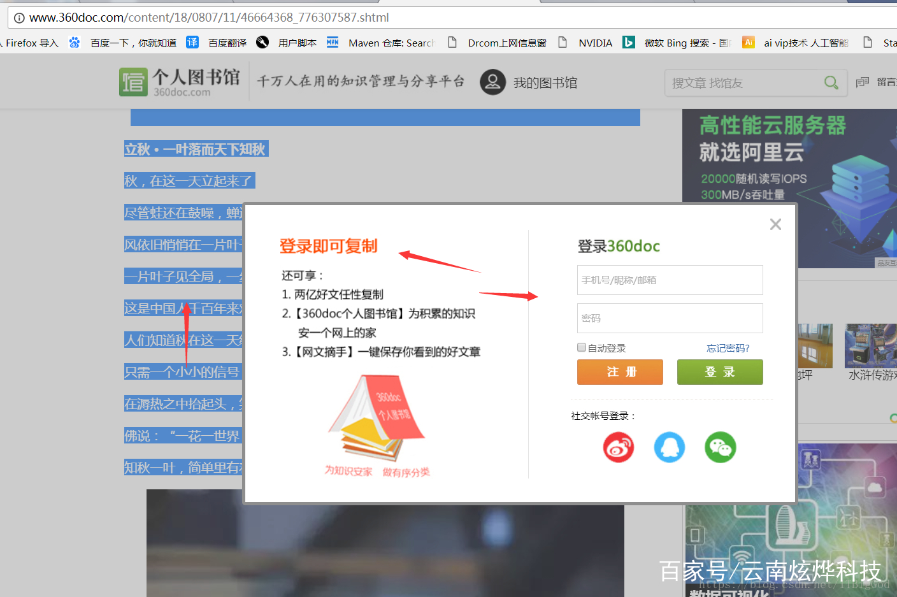This screenshot has width=897, height=597.
Task: Enable the 自动登录 checkbox
Action: (580, 347)
